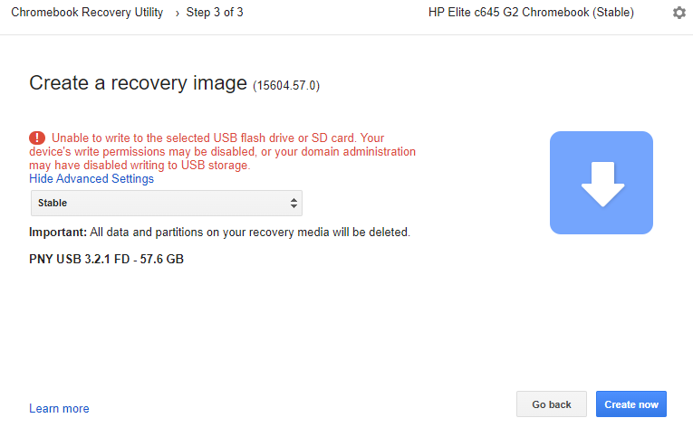Click the breadcrumb chevron separator

pyautogui.click(x=178, y=14)
